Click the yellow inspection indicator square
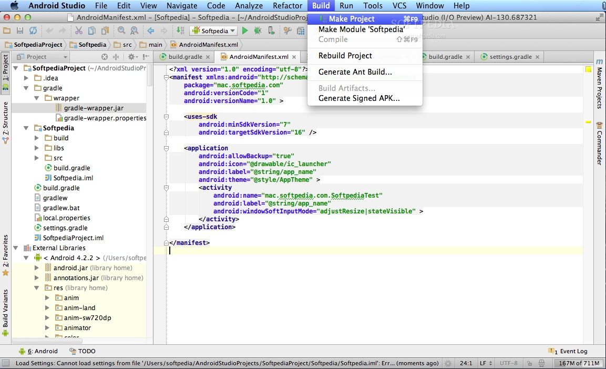The image size is (606, 369). pyautogui.click(x=588, y=69)
